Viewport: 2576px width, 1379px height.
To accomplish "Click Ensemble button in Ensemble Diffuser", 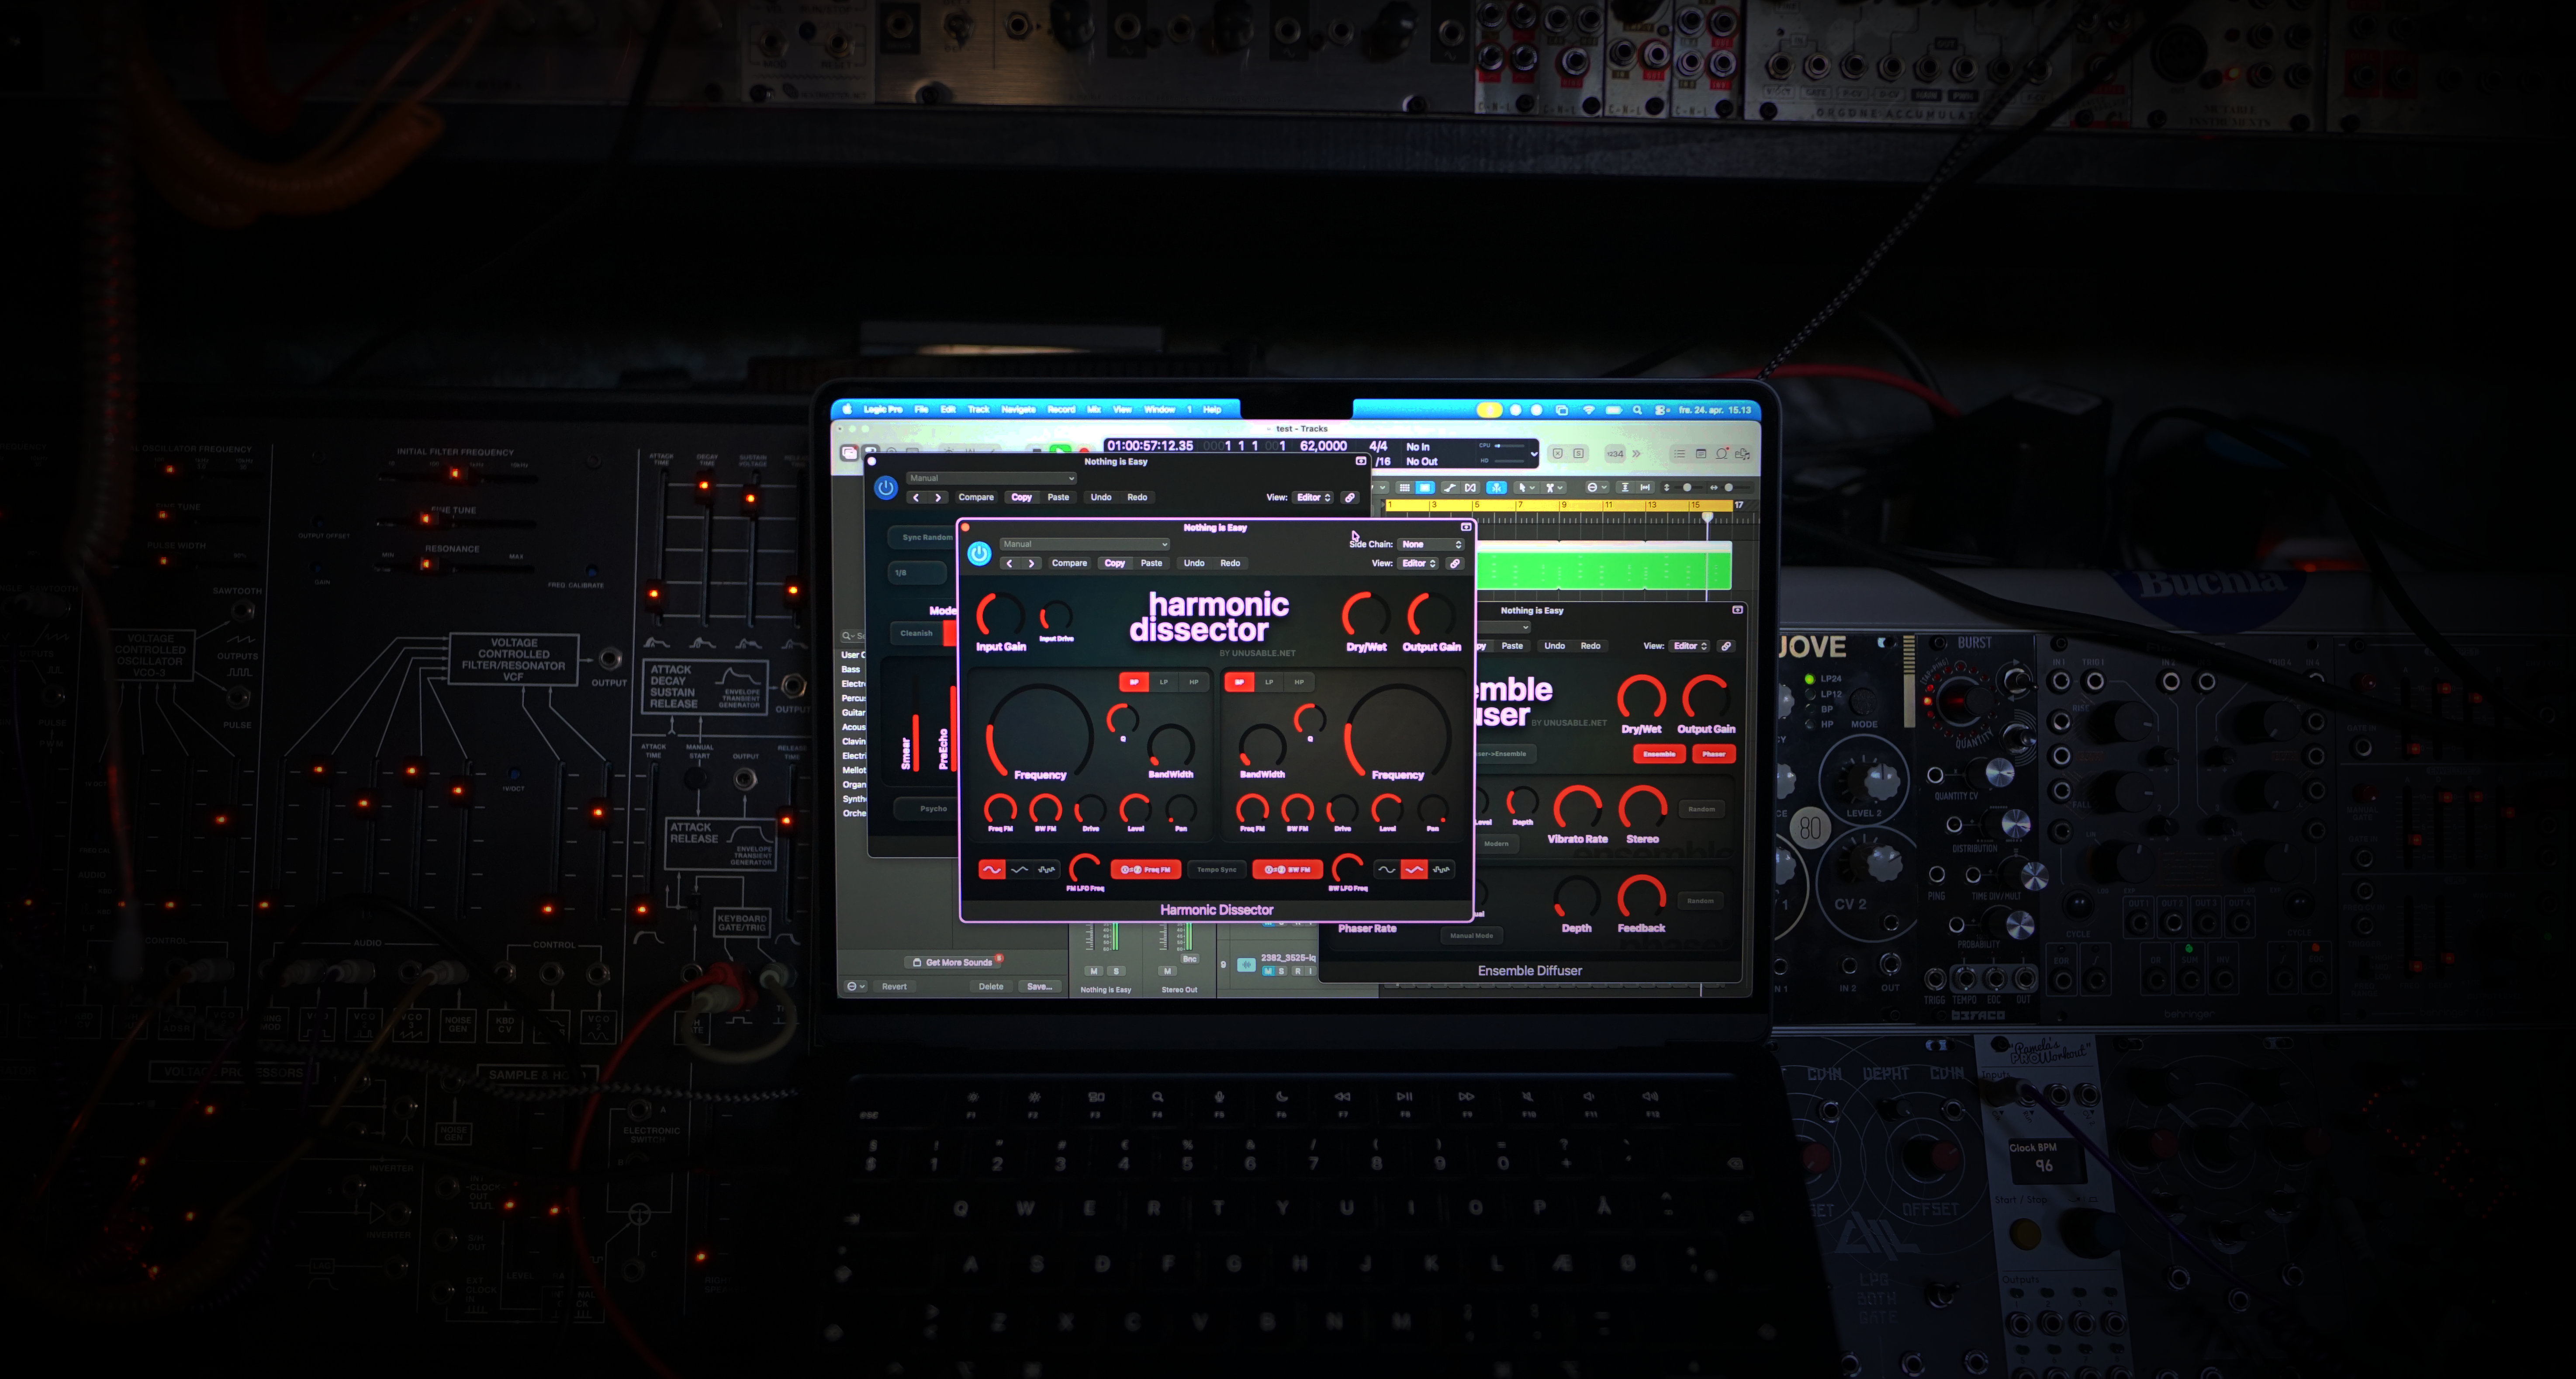I will tap(1659, 754).
